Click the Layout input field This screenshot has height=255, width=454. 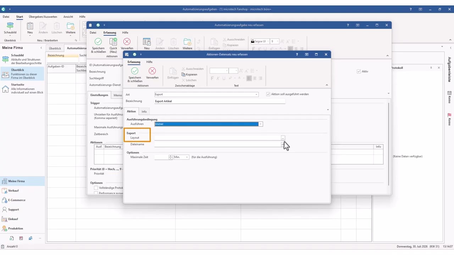click(x=217, y=138)
